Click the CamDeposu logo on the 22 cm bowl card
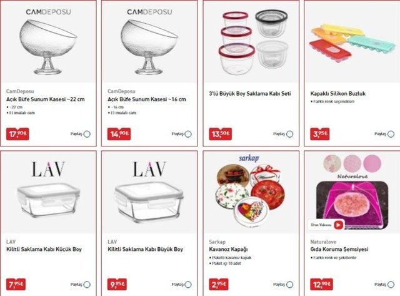Screen dimensions: 400x296 49,12
